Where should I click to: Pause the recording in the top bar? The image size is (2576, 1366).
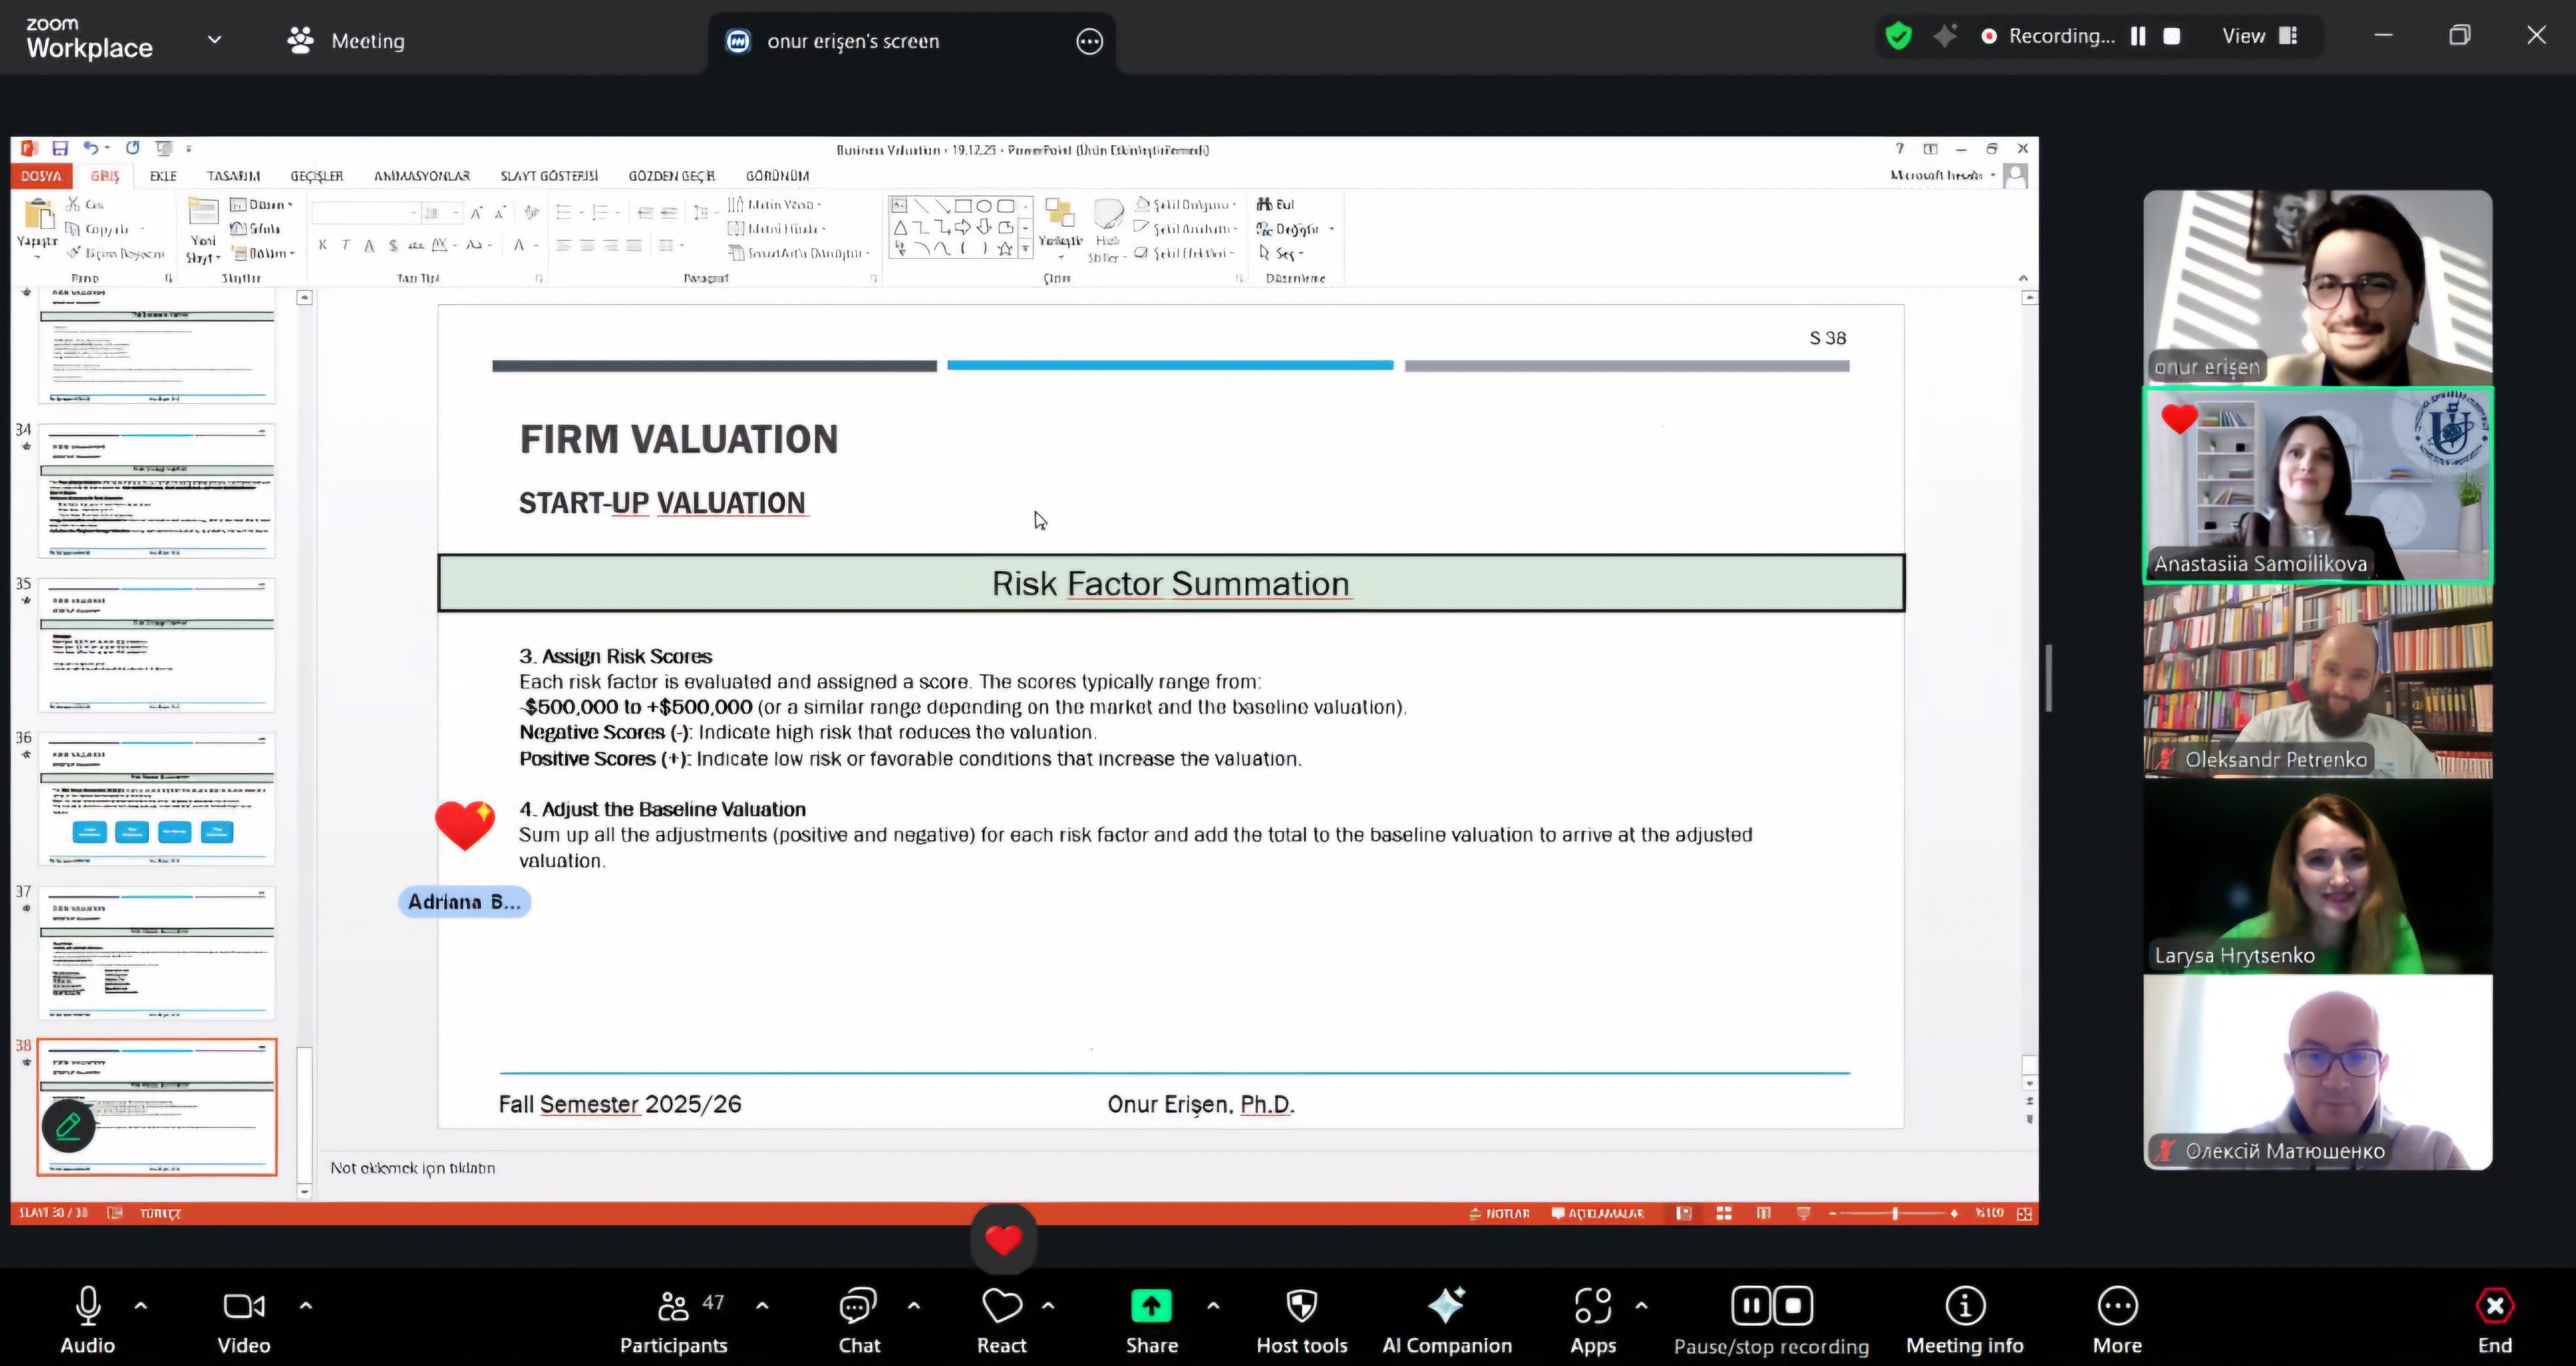coord(2138,36)
